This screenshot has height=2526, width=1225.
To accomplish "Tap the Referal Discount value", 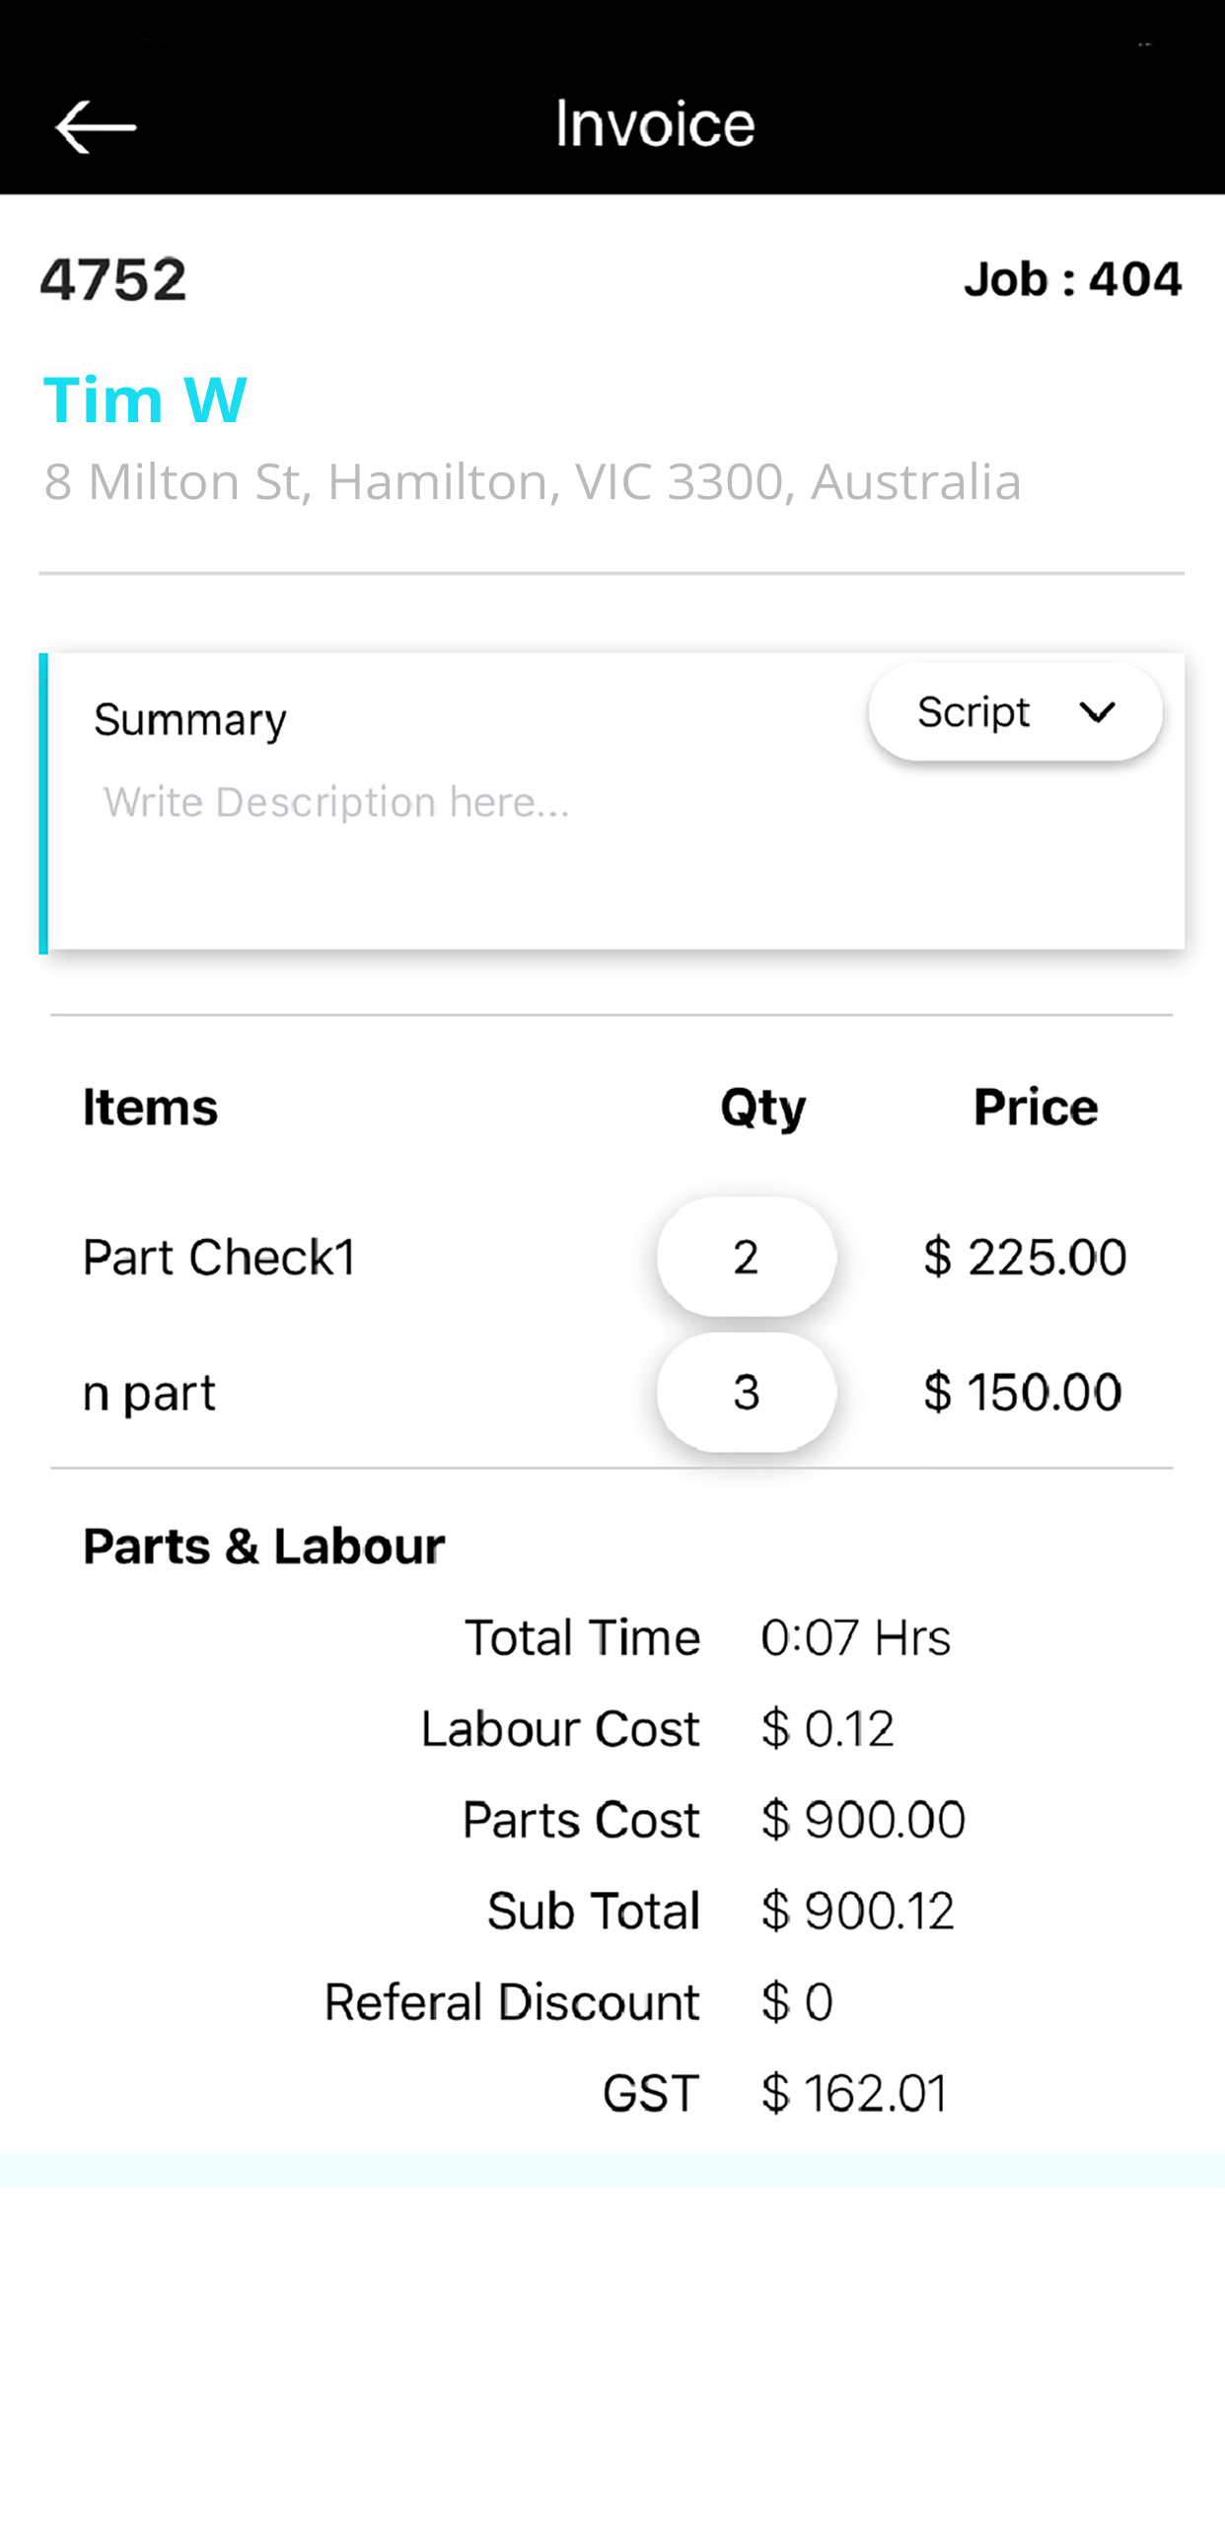I will pyautogui.click(x=797, y=2001).
